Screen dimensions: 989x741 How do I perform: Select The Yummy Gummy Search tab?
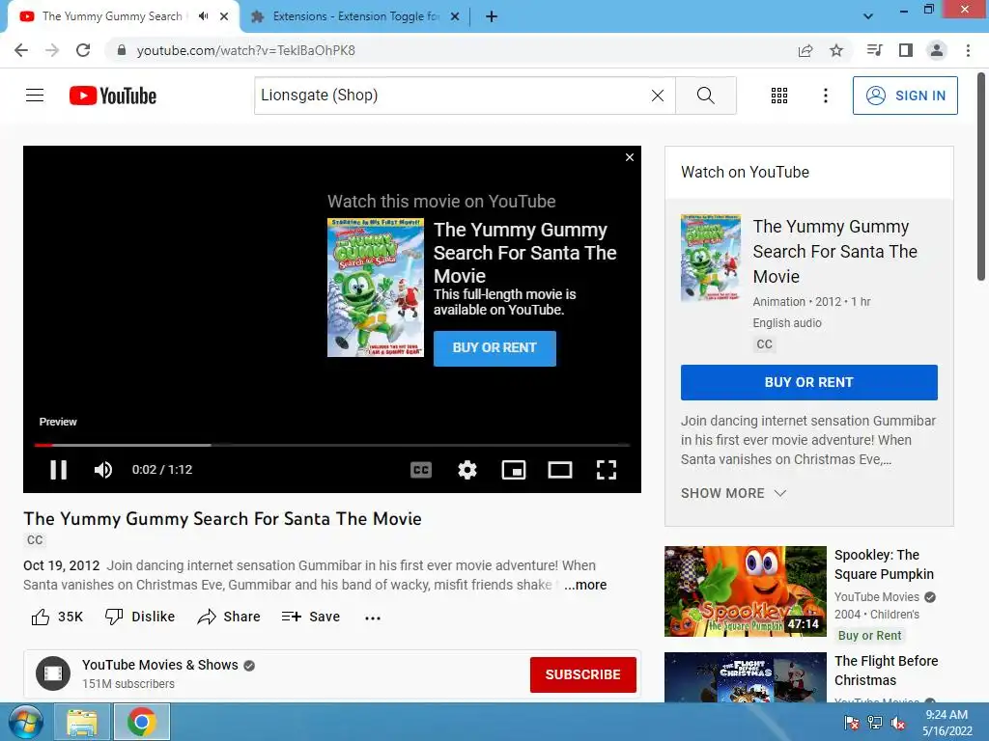(112, 16)
